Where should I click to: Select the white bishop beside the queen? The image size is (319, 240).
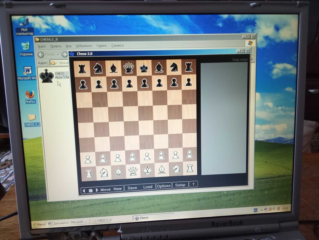click(118, 172)
